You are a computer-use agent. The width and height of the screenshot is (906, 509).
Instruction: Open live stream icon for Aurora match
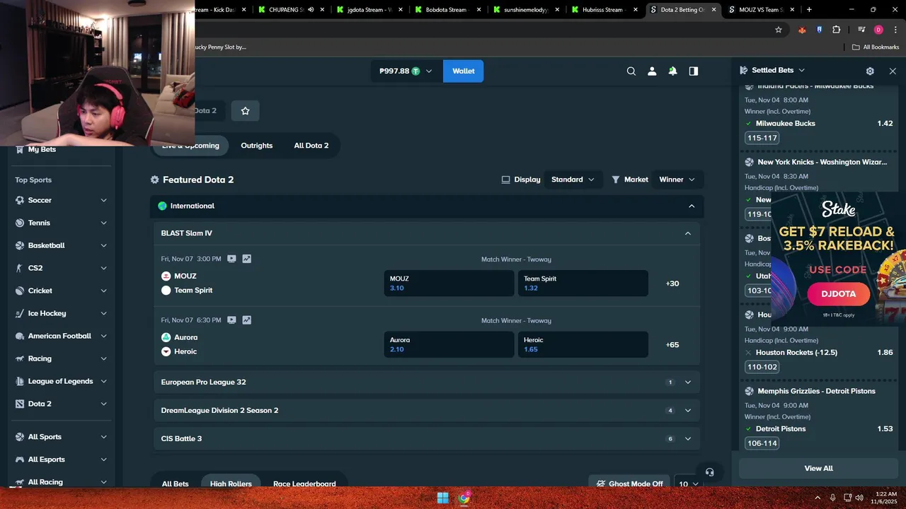pyautogui.click(x=231, y=320)
